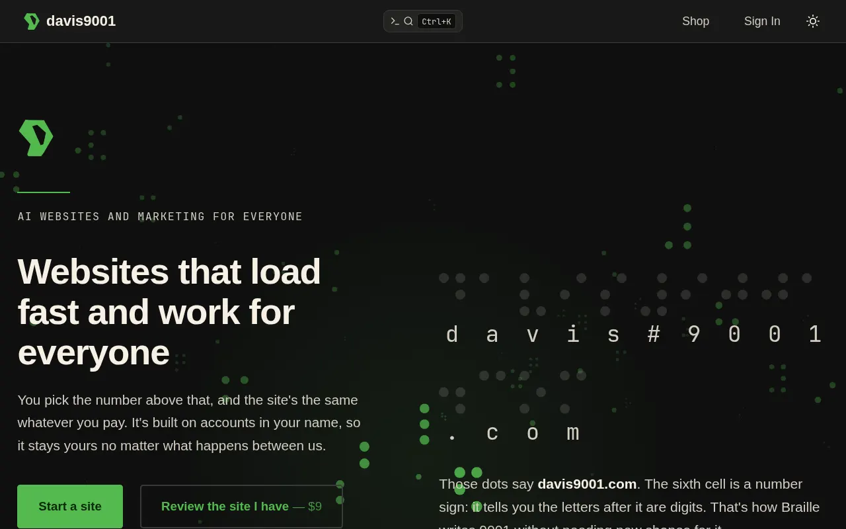
Task: Click the magnifying glass search icon
Action: 408,21
